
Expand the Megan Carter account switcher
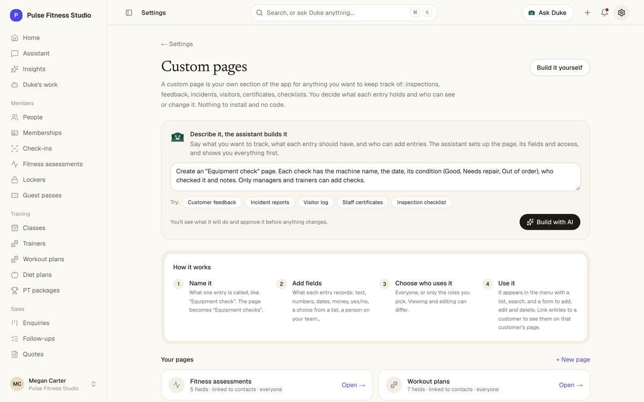pyautogui.click(x=93, y=384)
